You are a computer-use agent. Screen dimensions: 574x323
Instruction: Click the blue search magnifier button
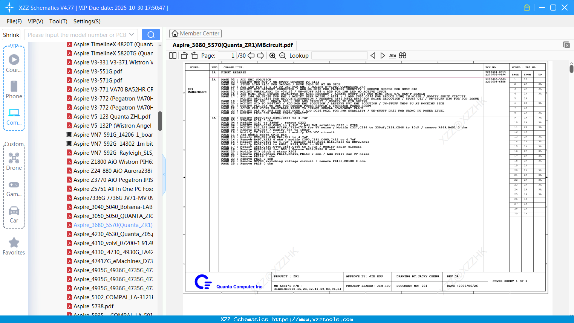click(151, 35)
